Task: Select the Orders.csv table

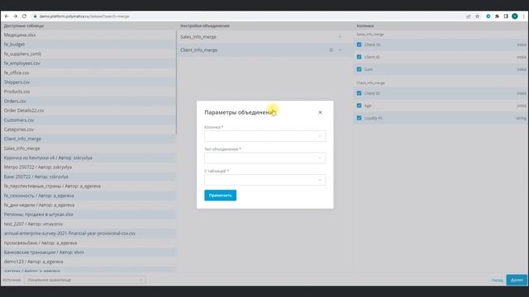Action: pos(88,101)
